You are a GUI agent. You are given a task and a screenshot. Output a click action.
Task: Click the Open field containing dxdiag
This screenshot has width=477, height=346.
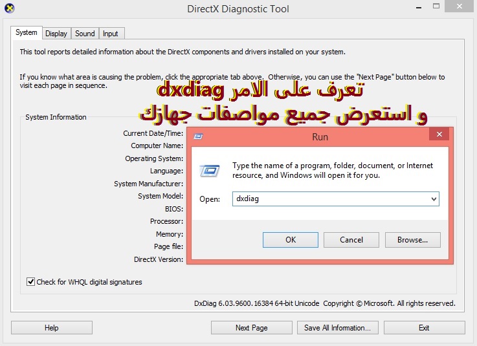pyautogui.click(x=335, y=199)
